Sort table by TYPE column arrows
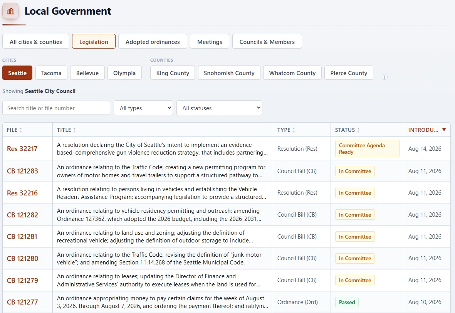This screenshot has width=455, height=313. 294,130
